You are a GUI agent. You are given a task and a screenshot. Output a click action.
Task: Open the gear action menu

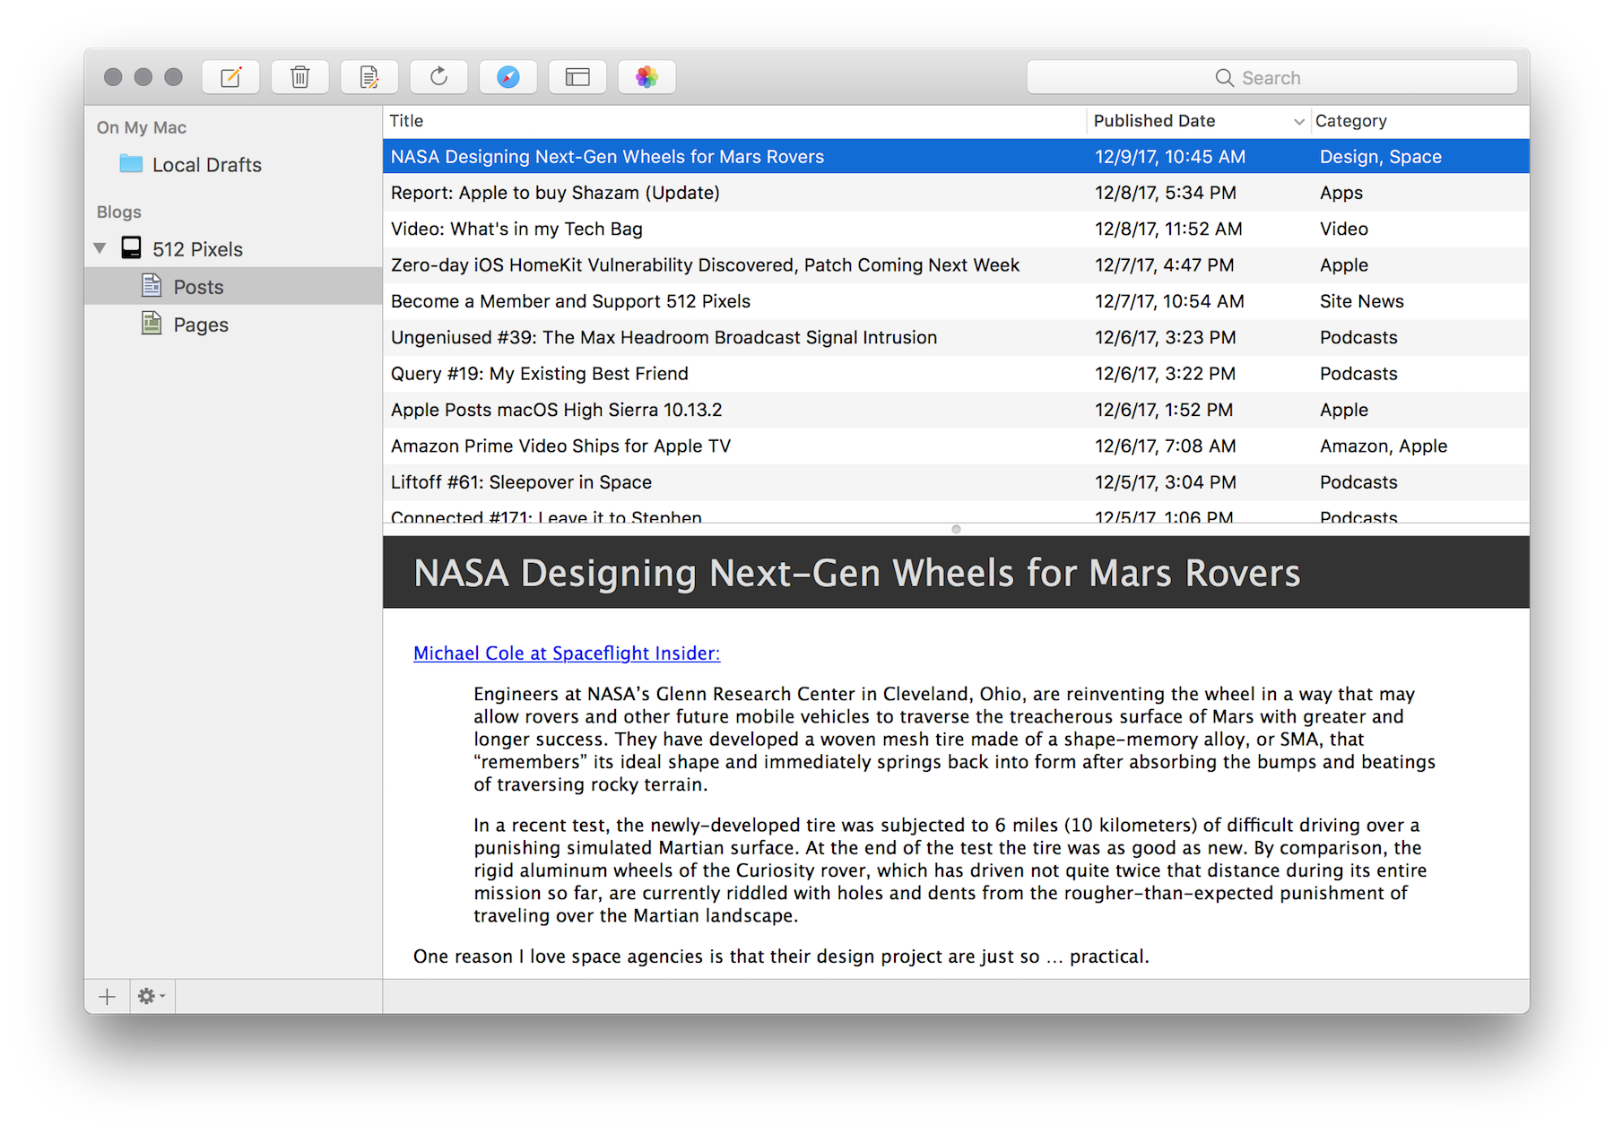tap(151, 996)
